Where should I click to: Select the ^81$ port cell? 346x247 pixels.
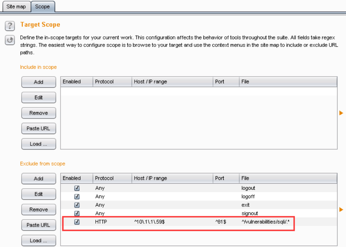226,222
